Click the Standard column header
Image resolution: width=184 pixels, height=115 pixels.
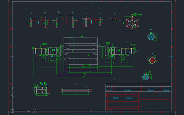(x=151, y=90)
